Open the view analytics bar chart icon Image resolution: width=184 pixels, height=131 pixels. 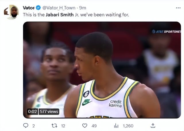coord(116,126)
